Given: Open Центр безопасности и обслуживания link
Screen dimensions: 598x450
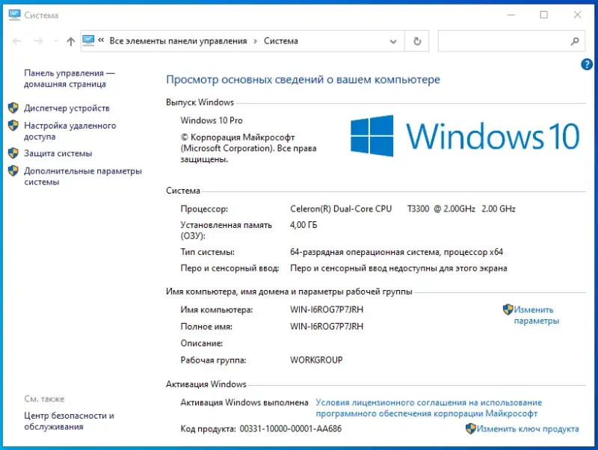Looking at the screenshot, I should pos(69,421).
